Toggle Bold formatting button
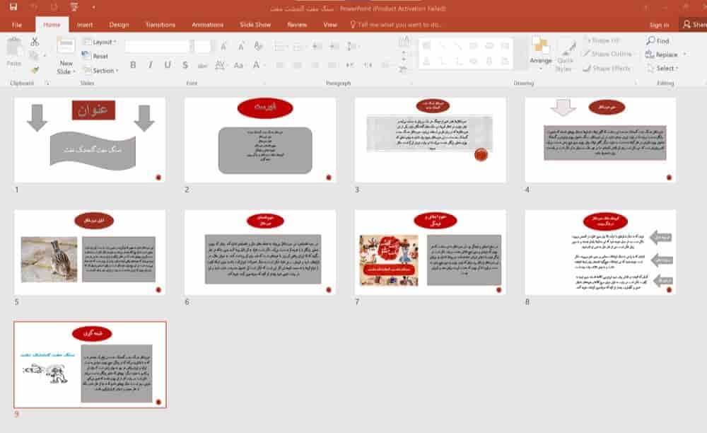 point(133,65)
